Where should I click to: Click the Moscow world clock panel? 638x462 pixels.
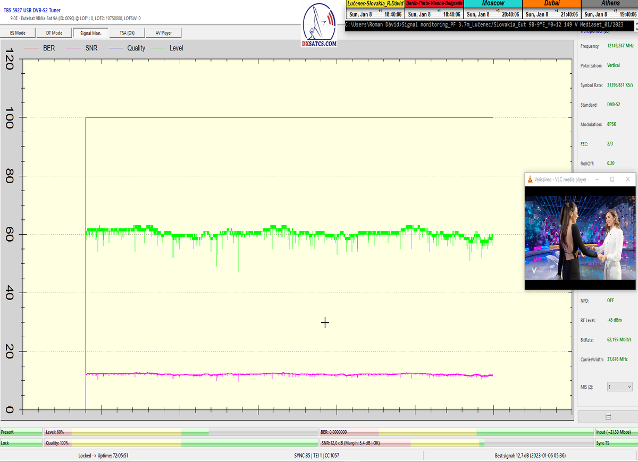(x=493, y=10)
